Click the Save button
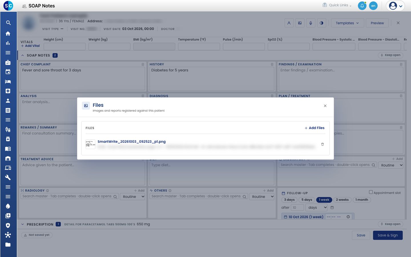The width and height of the screenshot is (411, 257). [x=361, y=235]
